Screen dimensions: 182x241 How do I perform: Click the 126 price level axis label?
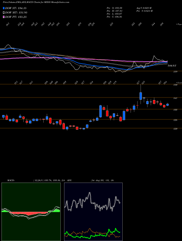click(x=175, y=120)
